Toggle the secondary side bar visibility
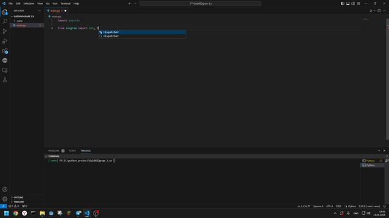Screen dimensions: 389x218 coord(353,4)
